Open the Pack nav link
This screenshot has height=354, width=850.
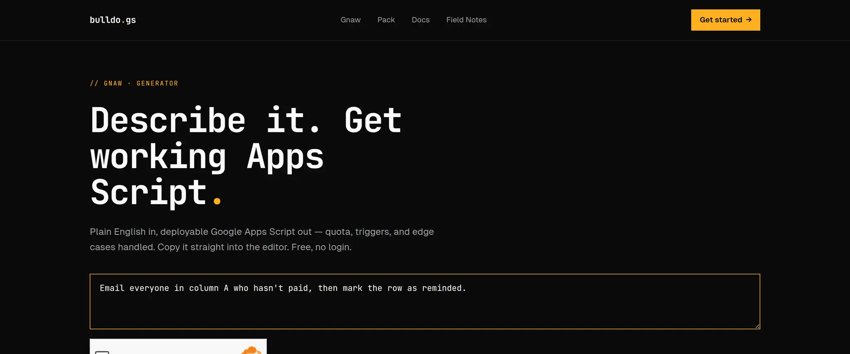386,20
